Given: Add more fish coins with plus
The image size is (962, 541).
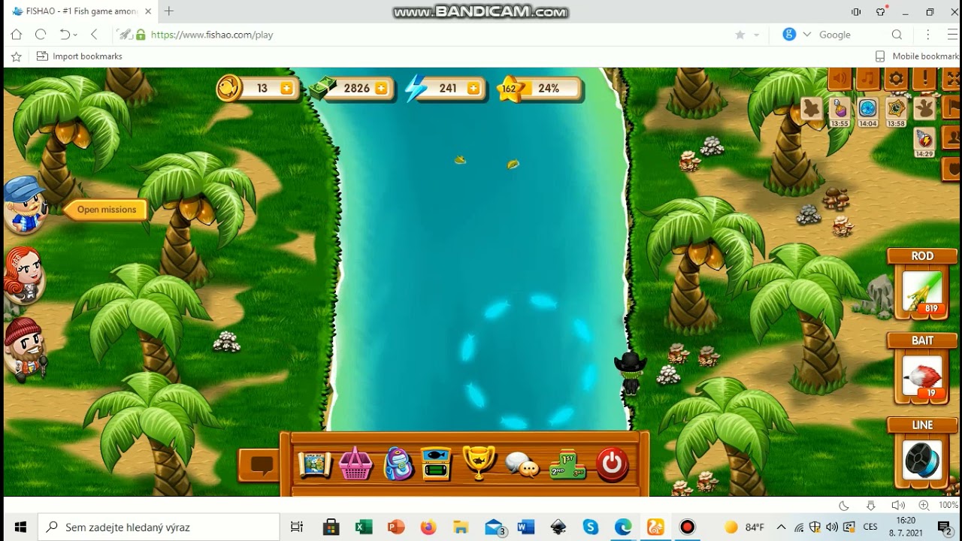Looking at the screenshot, I should [x=286, y=88].
